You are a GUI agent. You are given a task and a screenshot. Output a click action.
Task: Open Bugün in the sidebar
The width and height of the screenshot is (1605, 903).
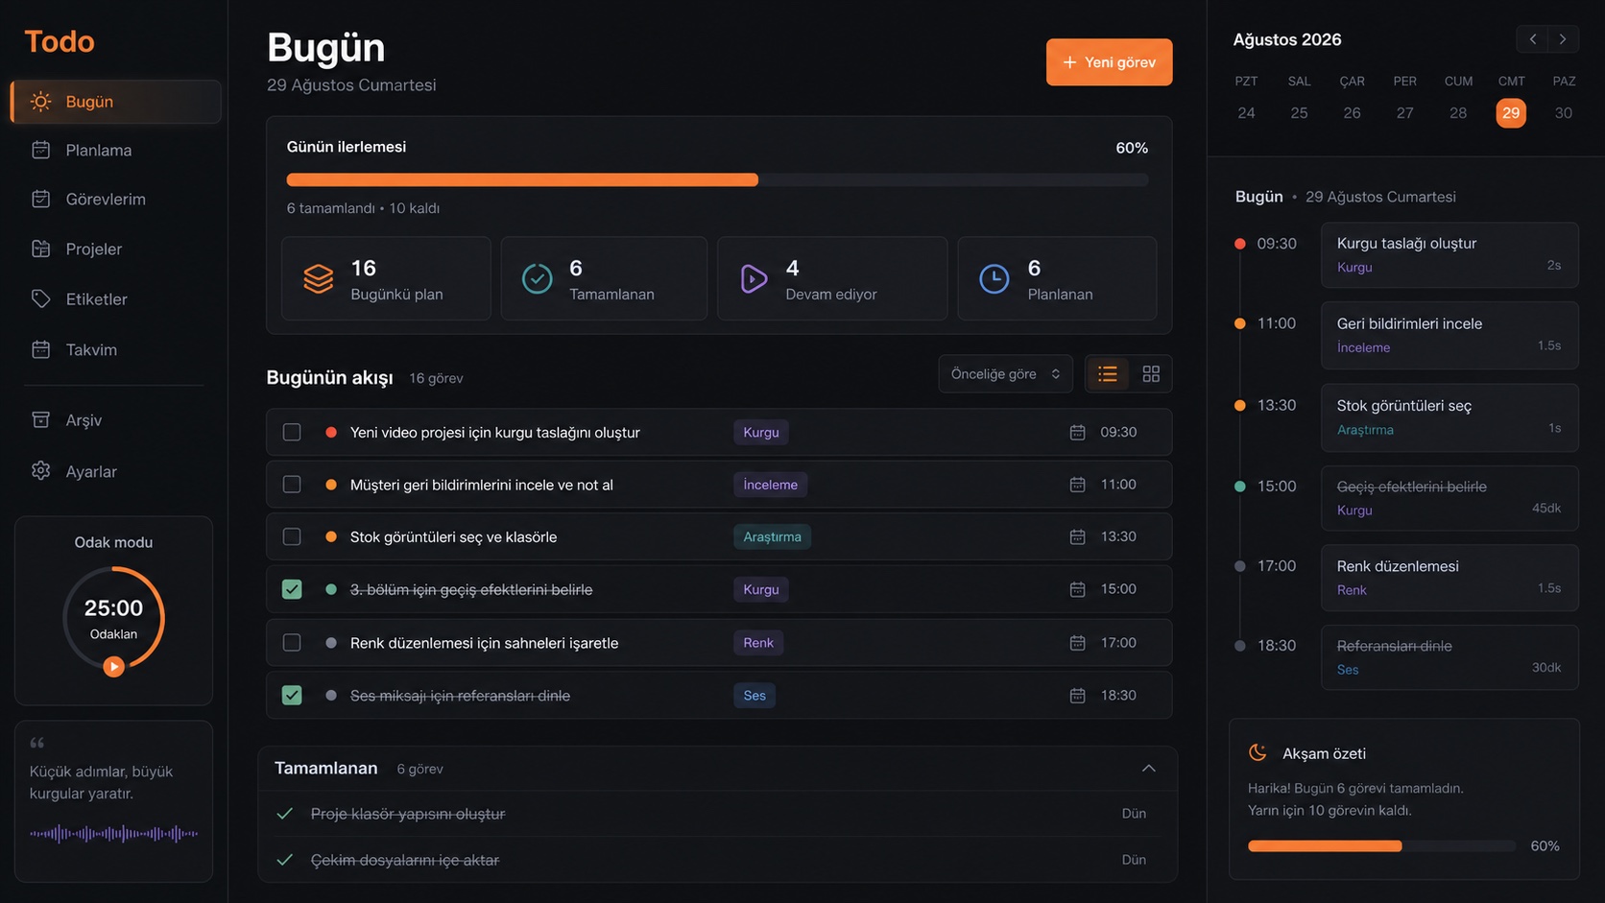[116, 102]
